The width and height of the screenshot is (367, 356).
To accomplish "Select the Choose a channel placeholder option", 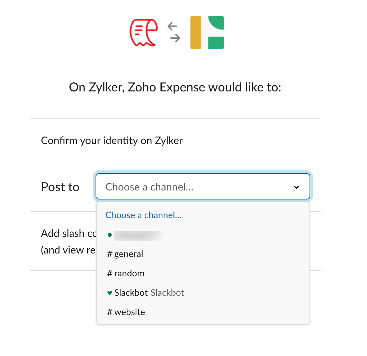I will (x=143, y=215).
